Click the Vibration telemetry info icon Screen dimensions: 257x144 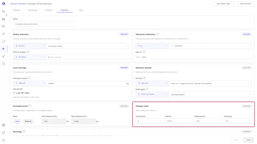pyautogui.click(x=157, y=34)
